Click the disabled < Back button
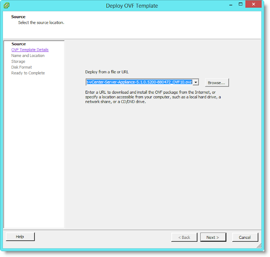 pyautogui.click(x=184, y=237)
